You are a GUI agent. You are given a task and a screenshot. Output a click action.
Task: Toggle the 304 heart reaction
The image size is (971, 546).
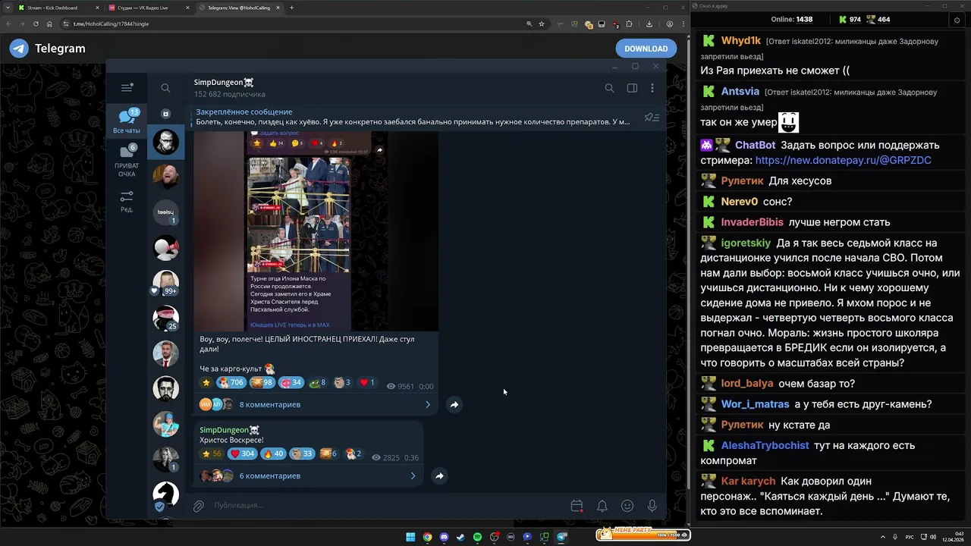[x=241, y=454]
